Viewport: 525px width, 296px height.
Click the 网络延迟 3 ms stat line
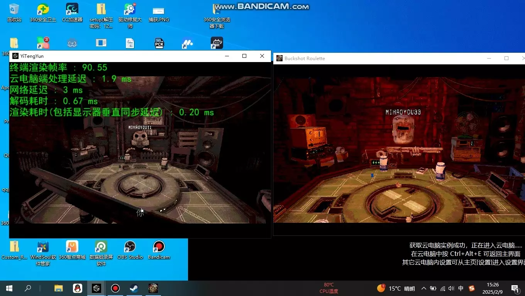[x=46, y=90]
